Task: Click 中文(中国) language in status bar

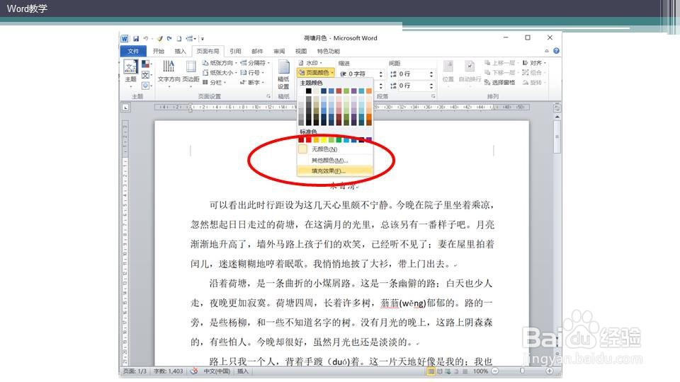Action: [217, 371]
